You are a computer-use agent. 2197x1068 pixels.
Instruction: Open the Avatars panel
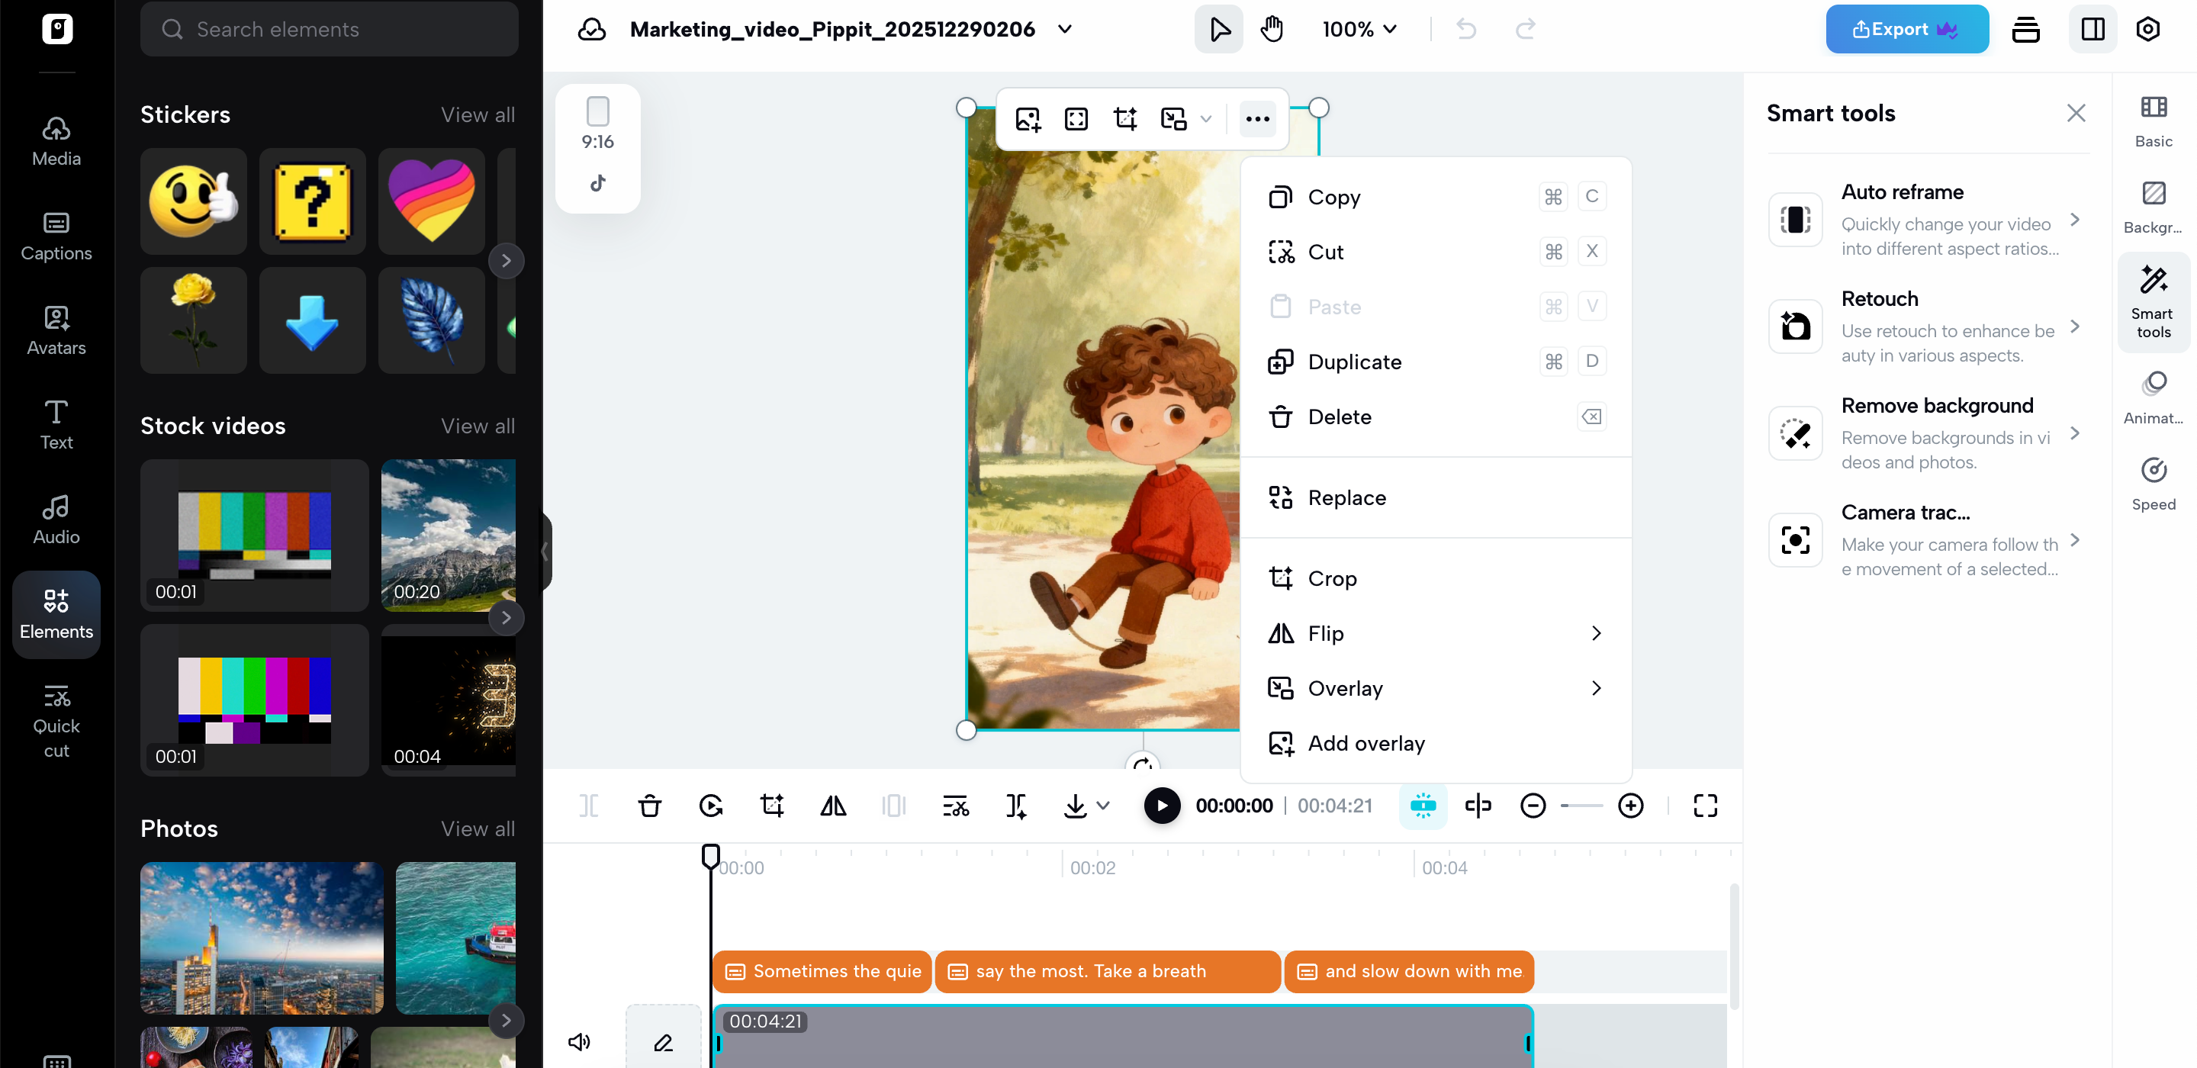pos(56,331)
